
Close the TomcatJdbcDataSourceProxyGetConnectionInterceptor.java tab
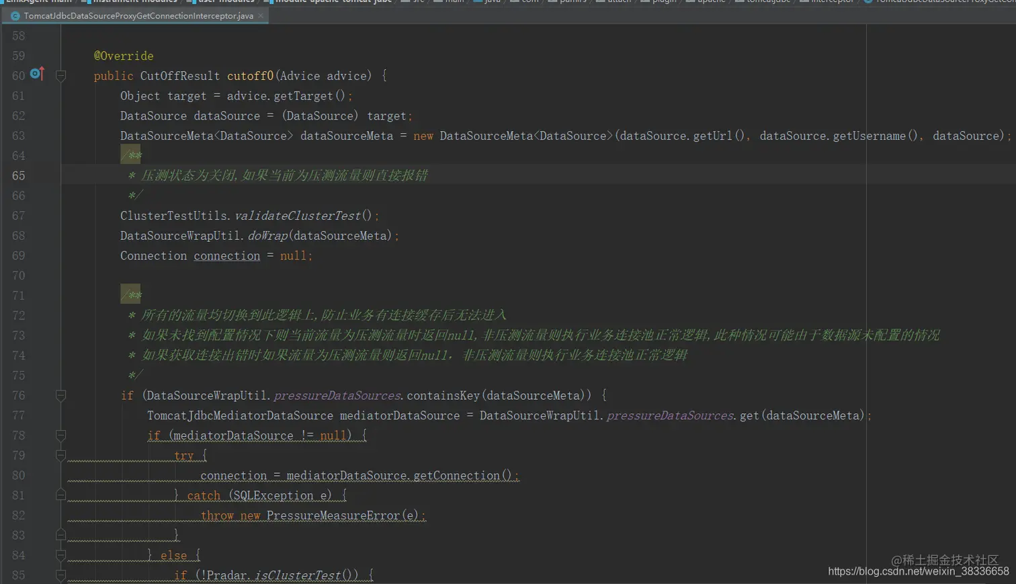(261, 15)
